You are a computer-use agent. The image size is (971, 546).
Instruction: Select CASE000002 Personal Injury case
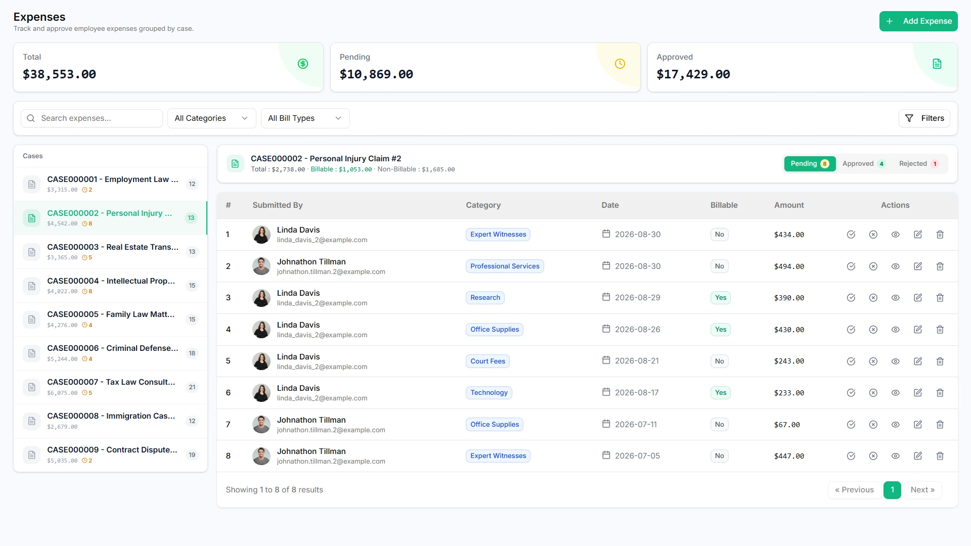coord(110,218)
